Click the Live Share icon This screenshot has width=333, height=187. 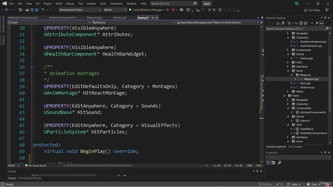[x=305, y=10]
